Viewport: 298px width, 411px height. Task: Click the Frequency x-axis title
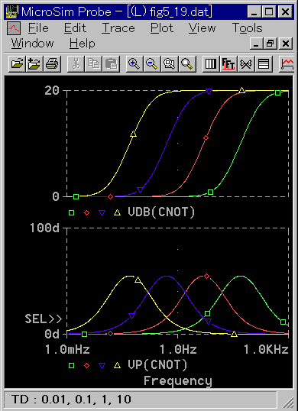(x=178, y=381)
